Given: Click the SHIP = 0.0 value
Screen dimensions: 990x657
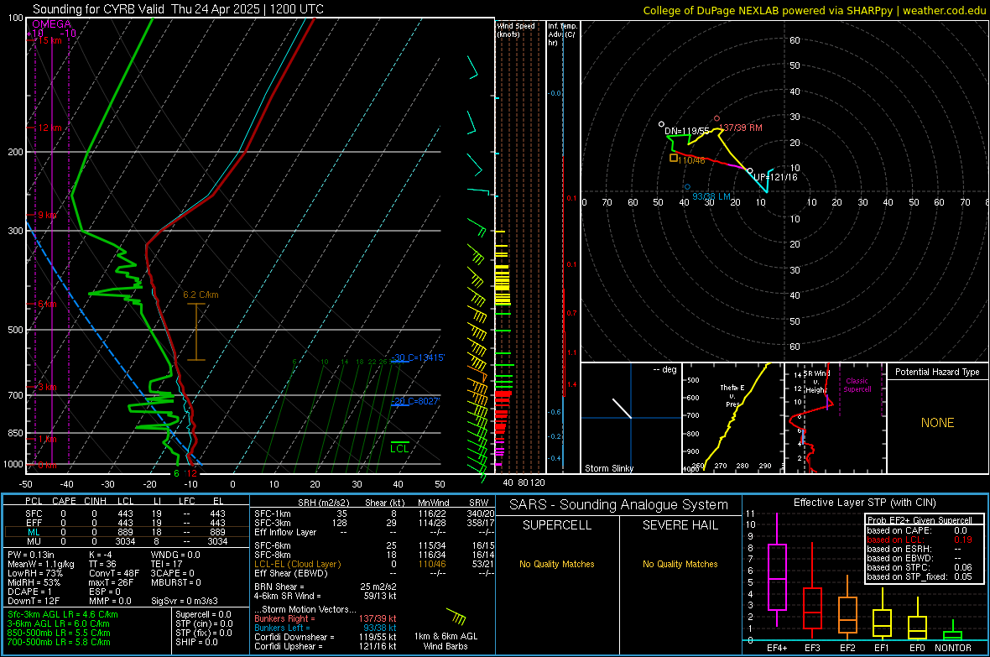Looking at the screenshot, I should click(196, 642).
